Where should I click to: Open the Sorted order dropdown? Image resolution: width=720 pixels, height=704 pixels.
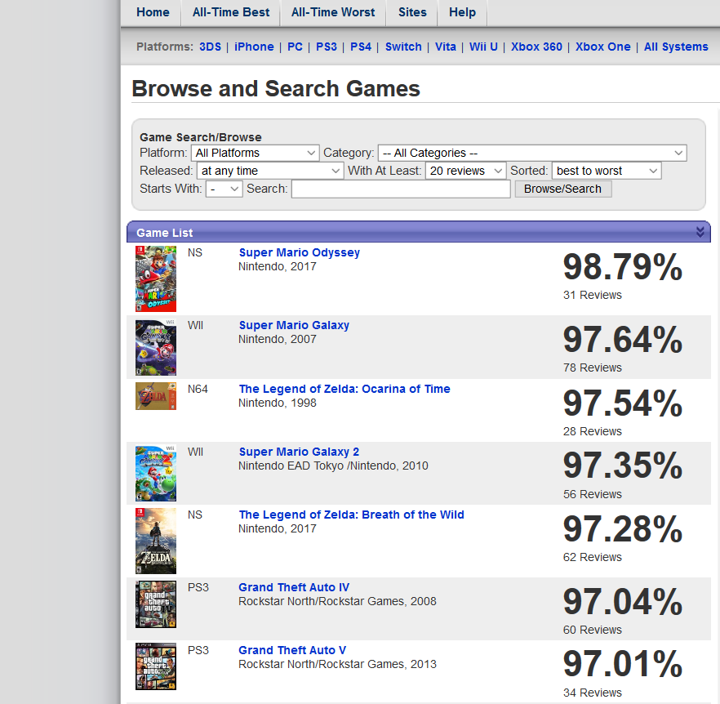click(607, 171)
